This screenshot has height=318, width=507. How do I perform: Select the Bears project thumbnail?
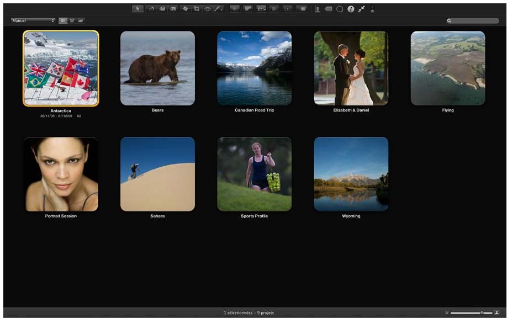point(157,68)
